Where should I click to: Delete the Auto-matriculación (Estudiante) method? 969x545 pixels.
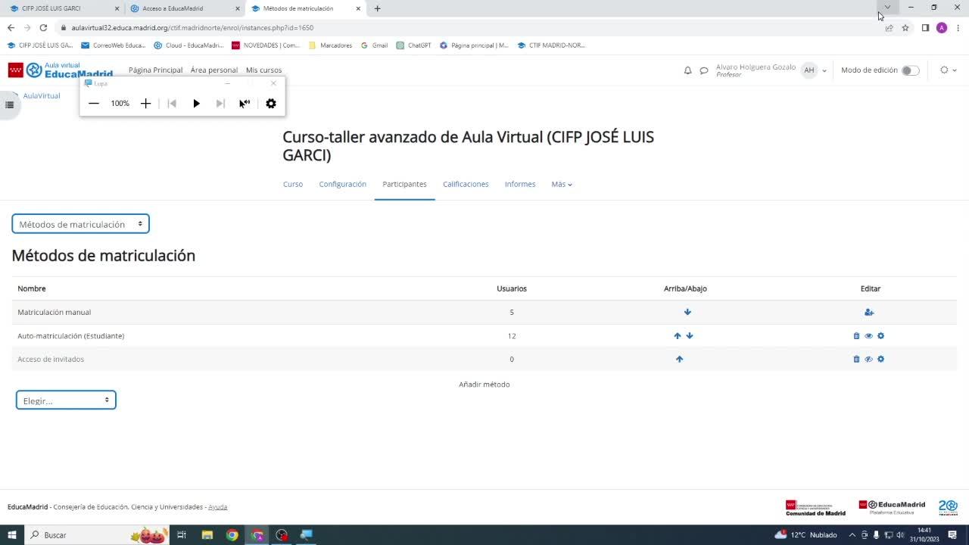(x=856, y=336)
